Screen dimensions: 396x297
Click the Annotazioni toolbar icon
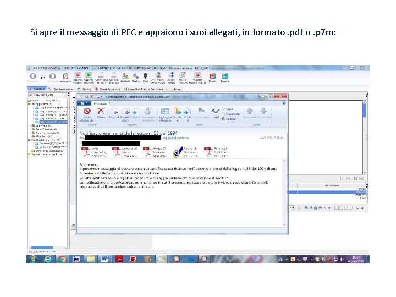[x=65, y=78]
